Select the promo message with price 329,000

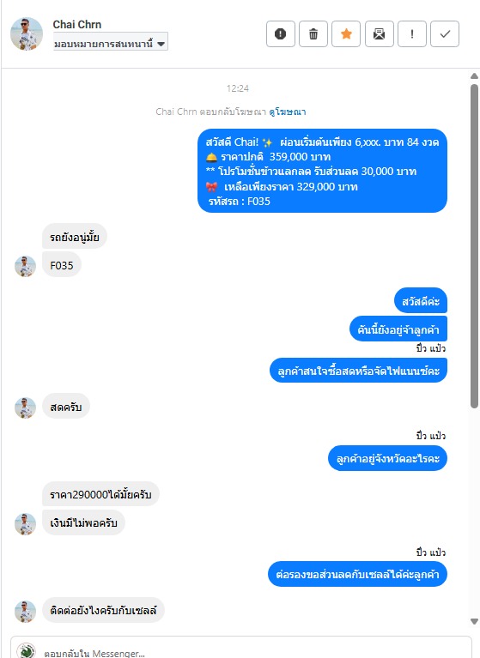pyautogui.click(x=322, y=171)
